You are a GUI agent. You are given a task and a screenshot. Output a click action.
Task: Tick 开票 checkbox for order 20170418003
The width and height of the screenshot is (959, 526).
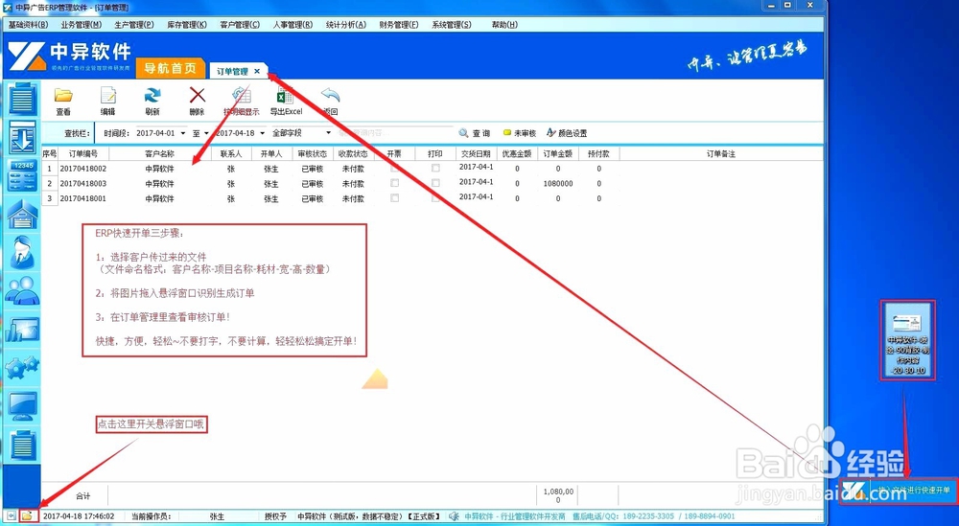pos(394,183)
